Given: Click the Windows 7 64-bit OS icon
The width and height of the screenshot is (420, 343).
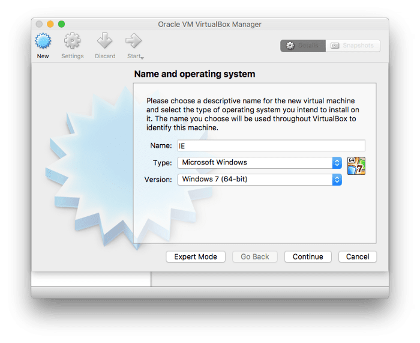Looking at the screenshot, I should click(356, 166).
